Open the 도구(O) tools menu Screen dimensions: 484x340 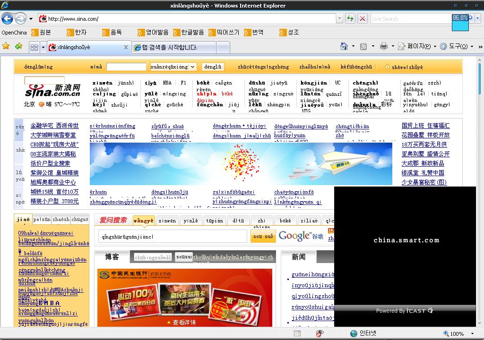(x=457, y=46)
